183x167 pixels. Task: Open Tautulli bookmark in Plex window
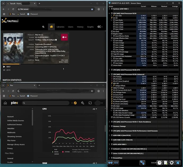tap(21, 96)
